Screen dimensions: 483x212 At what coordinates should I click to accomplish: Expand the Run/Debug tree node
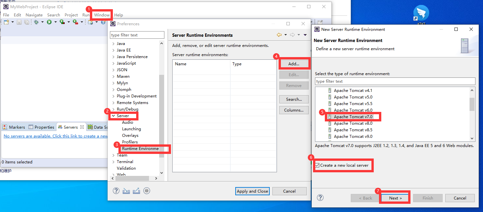click(x=113, y=109)
